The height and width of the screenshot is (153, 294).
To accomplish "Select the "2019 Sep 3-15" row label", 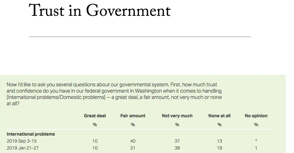I will [24, 141].
